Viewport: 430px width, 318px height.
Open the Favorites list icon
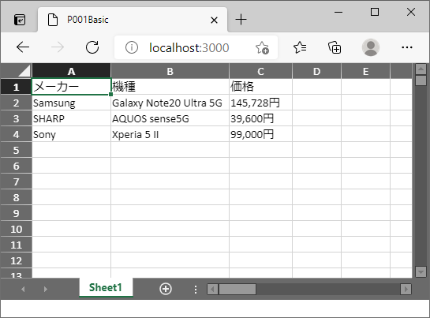click(300, 47)
